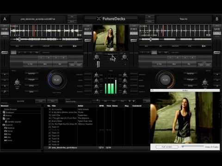Click the Database icon in browser tree
Image resolution: width=222 pixels, height=166 pixels.
point(4,113)
